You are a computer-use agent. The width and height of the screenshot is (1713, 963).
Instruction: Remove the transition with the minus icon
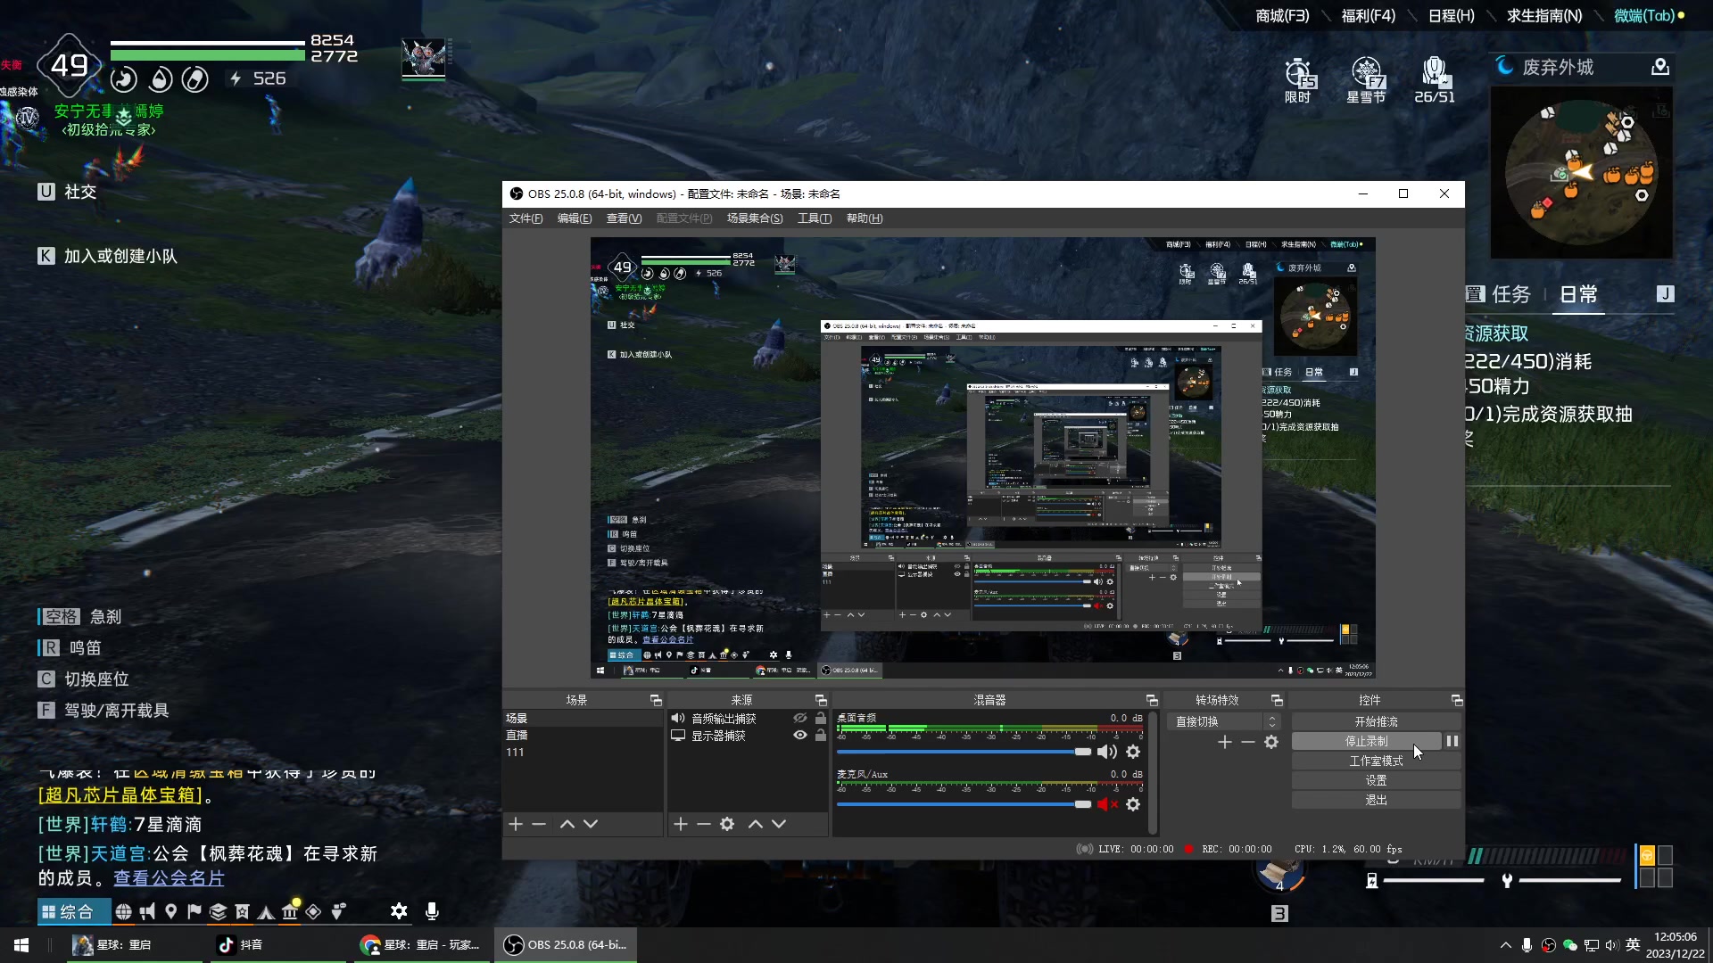[x=1248, y=742]
